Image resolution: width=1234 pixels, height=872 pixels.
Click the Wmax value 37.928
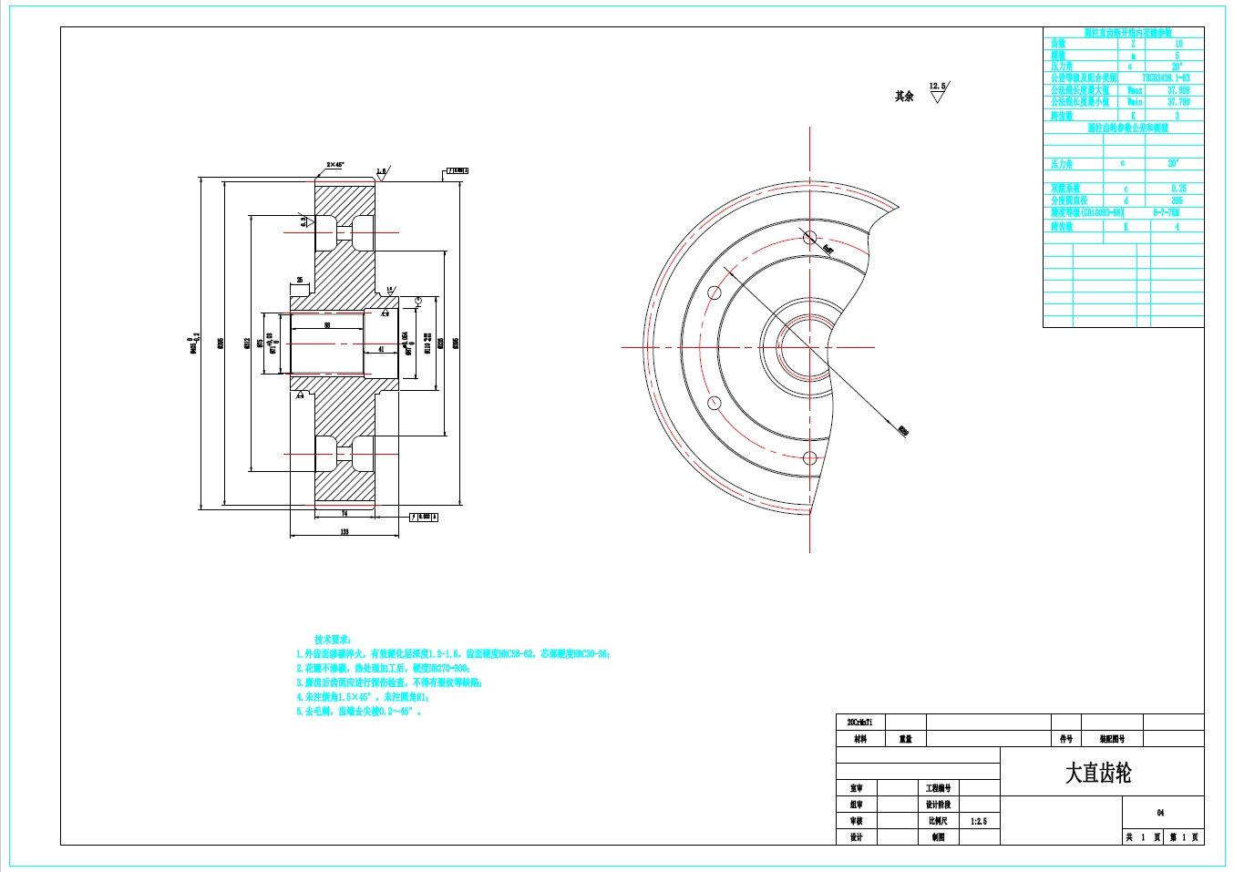coord(1178,90)
